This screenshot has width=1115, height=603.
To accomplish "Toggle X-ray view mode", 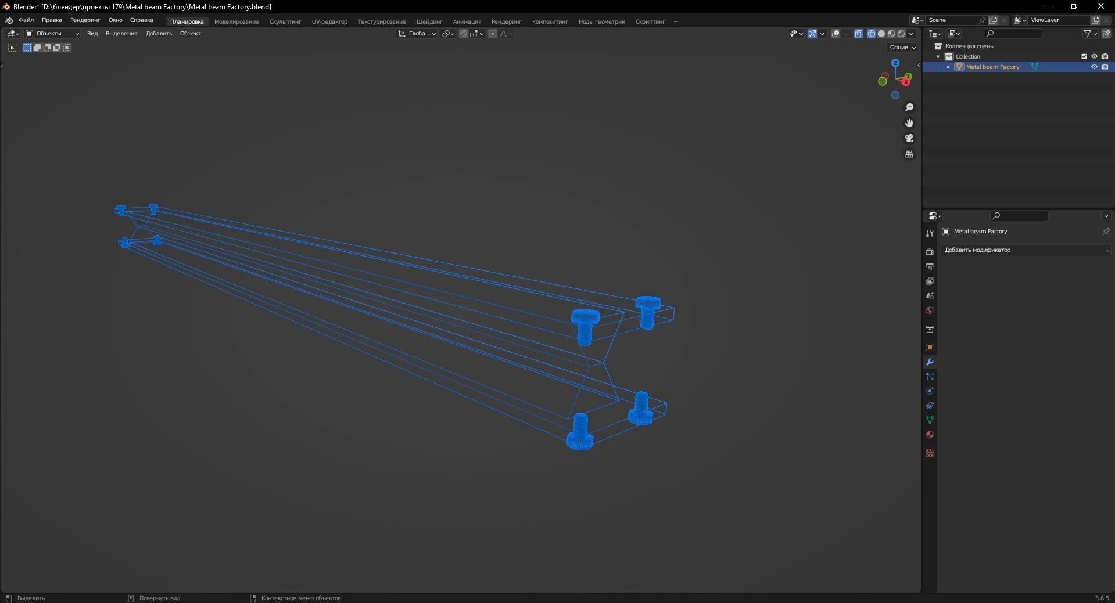I will point(858,34).
